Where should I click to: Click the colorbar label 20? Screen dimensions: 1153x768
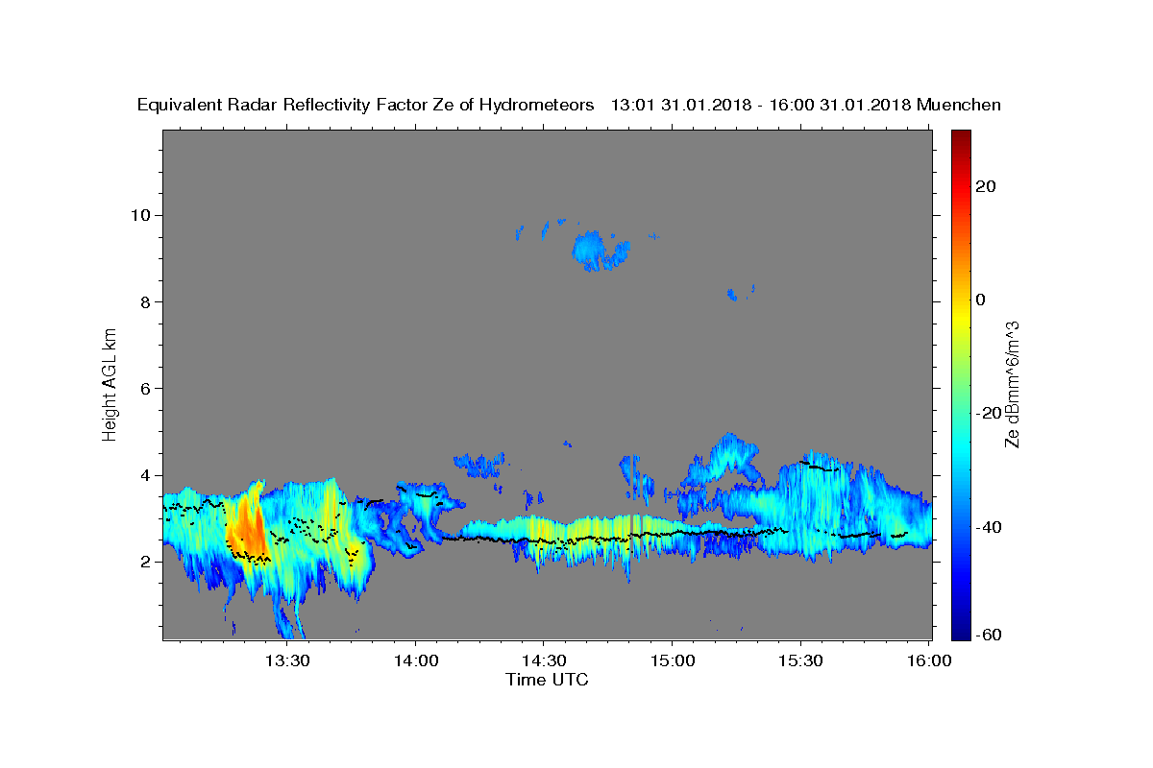[986, 186]
